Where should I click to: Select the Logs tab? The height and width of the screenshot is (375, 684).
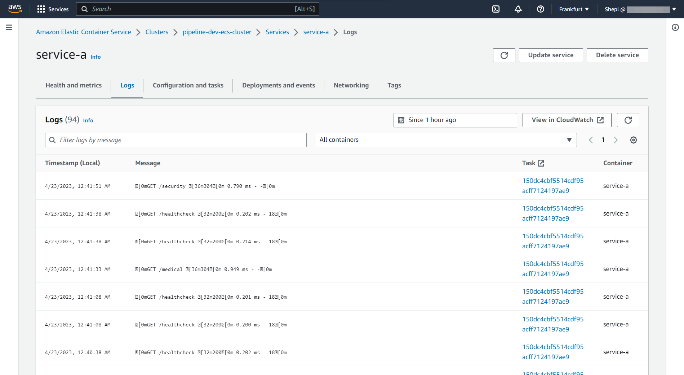(x=127, y=85)
